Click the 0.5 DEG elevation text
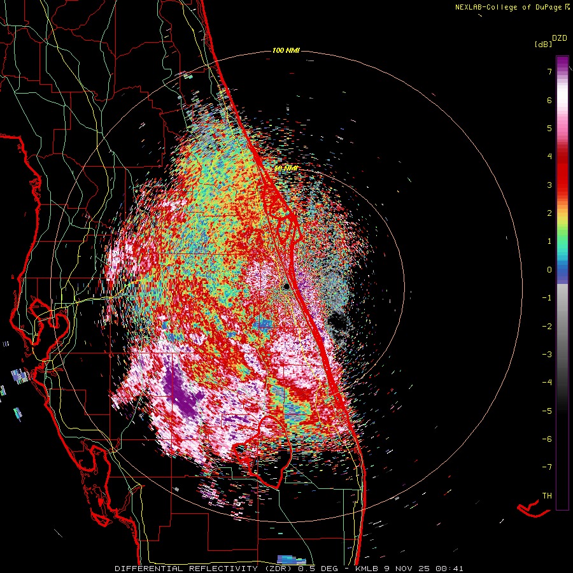This screenshot has height=573, width=573. coord(319,569)
